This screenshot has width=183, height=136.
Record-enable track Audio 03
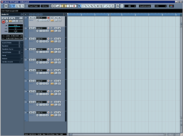pyautogui.click(x=48, y=39)
